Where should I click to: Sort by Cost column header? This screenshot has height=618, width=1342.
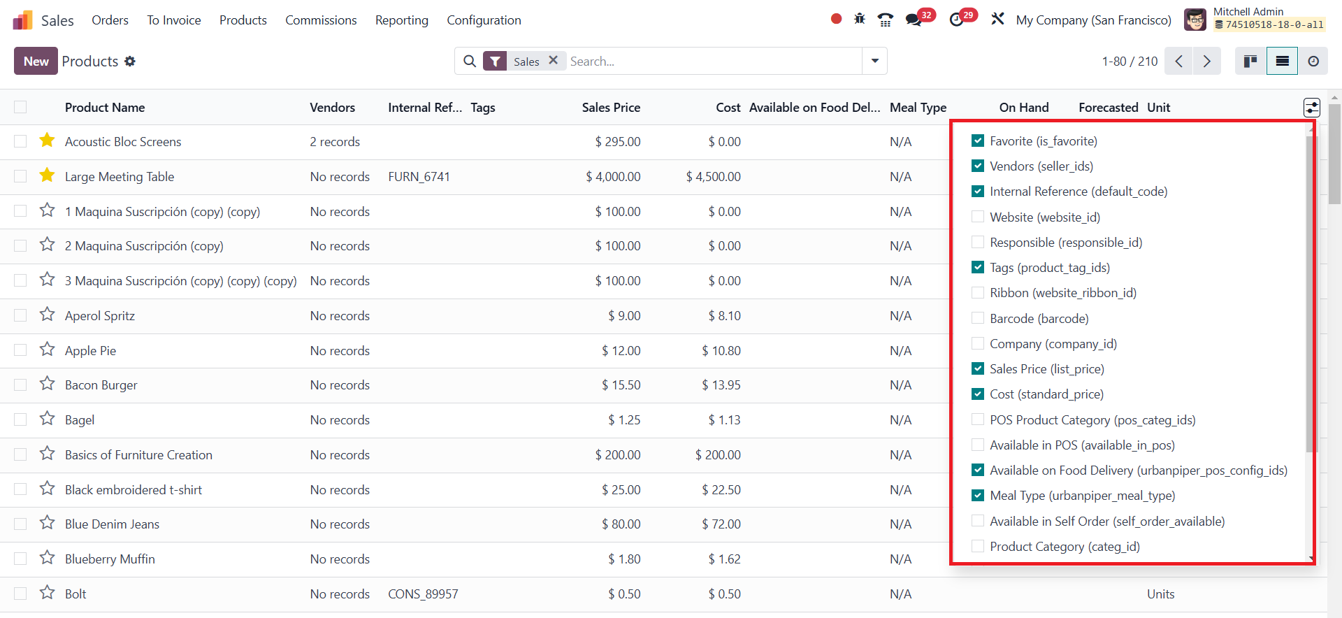click(x=728, y=108)
